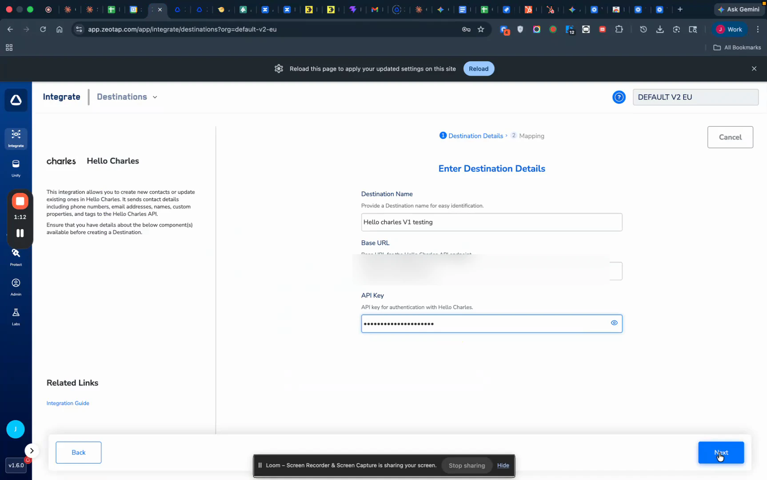Viewport: 767px width, 480px height.
Task: Open the Labs section in sidebar
Action: coord(16,317)
